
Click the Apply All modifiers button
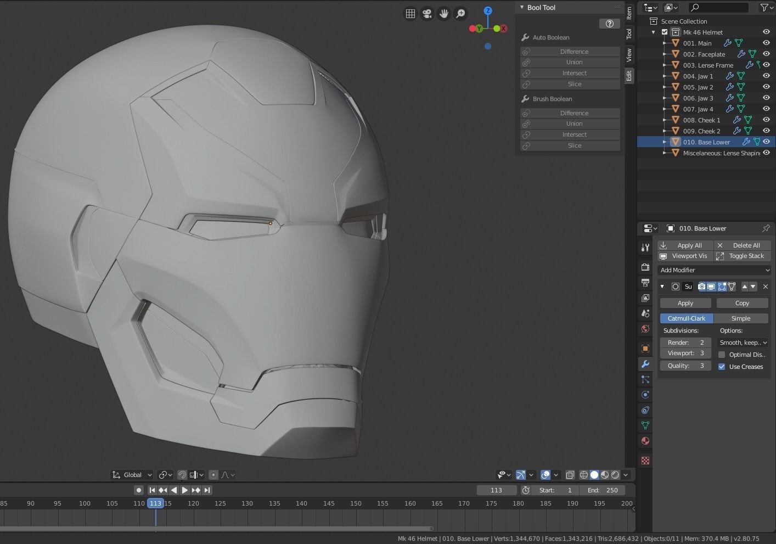tap(685, 245)
